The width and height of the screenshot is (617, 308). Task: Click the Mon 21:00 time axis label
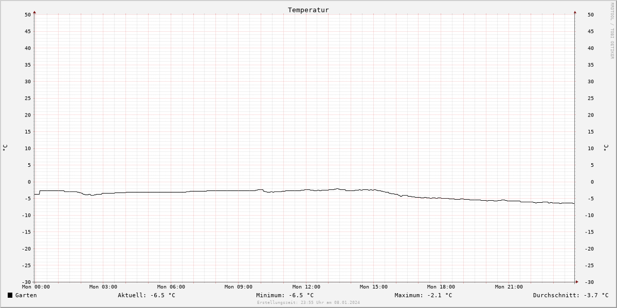point(509,287)
